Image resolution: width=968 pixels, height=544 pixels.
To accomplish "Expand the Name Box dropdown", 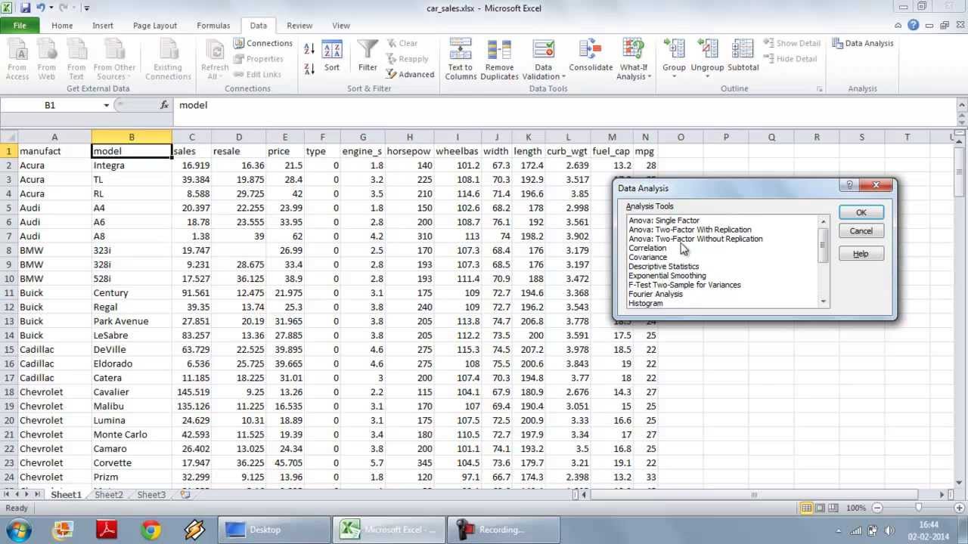I will tap(106, 105).
